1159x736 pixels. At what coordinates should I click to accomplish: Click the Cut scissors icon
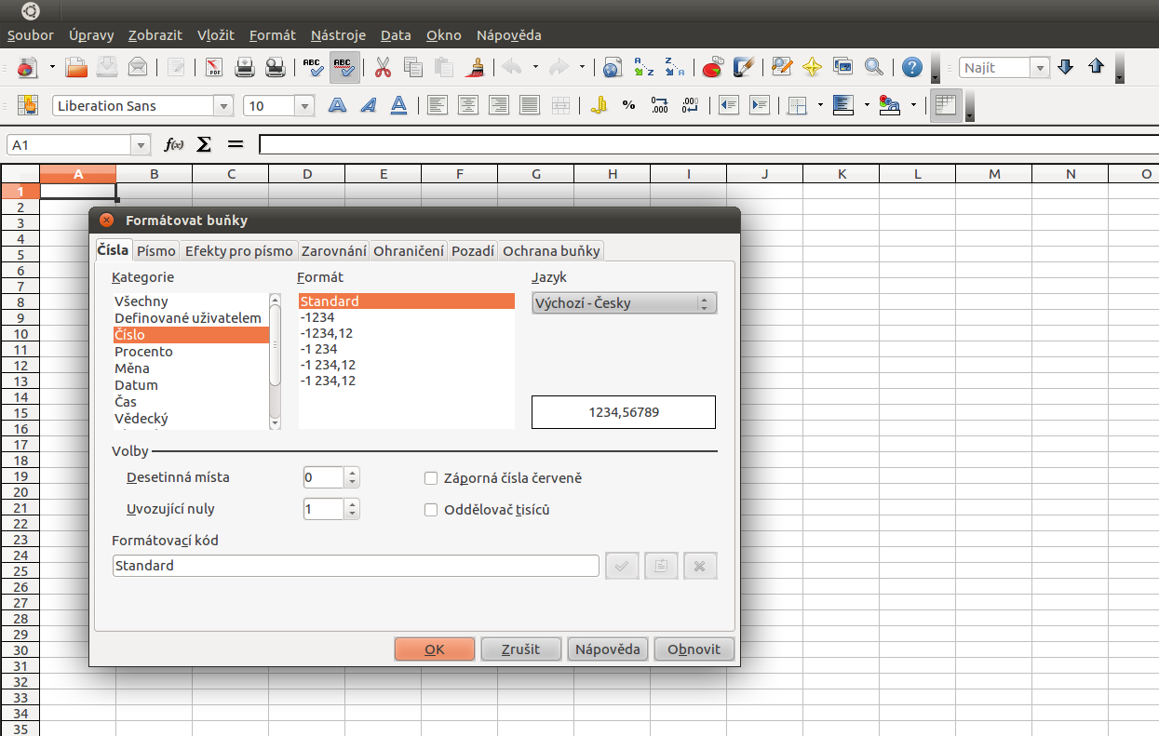pos(383,67)
